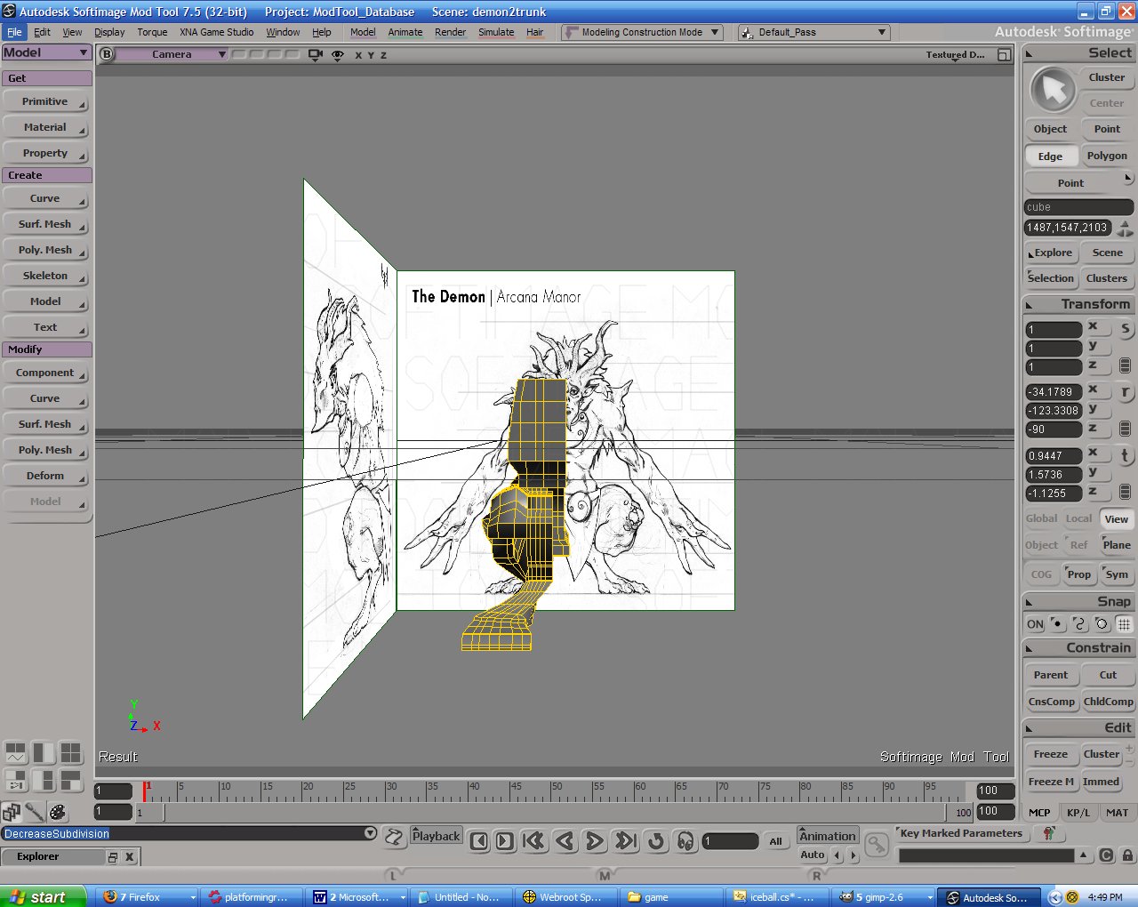
Task: Collapse the Transform panel
Action: point(1030,305)
